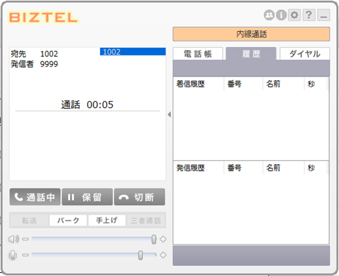This screenshot has height=276, width=339.
Task: Switch to the ダイヤル tab
Action: pyautogui.click(x=305, y=54)
